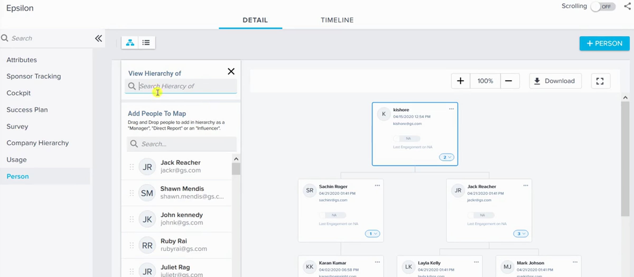This screenshot has width=634, height=277.
Task: Zoom in on the hierarchy chart
Action: click(x=460, y=81)
